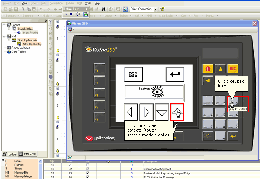The height and width of the screenshot is (179, 260).
Task: Click the Run button in Online Test toolbar
Action: [66, 14]
